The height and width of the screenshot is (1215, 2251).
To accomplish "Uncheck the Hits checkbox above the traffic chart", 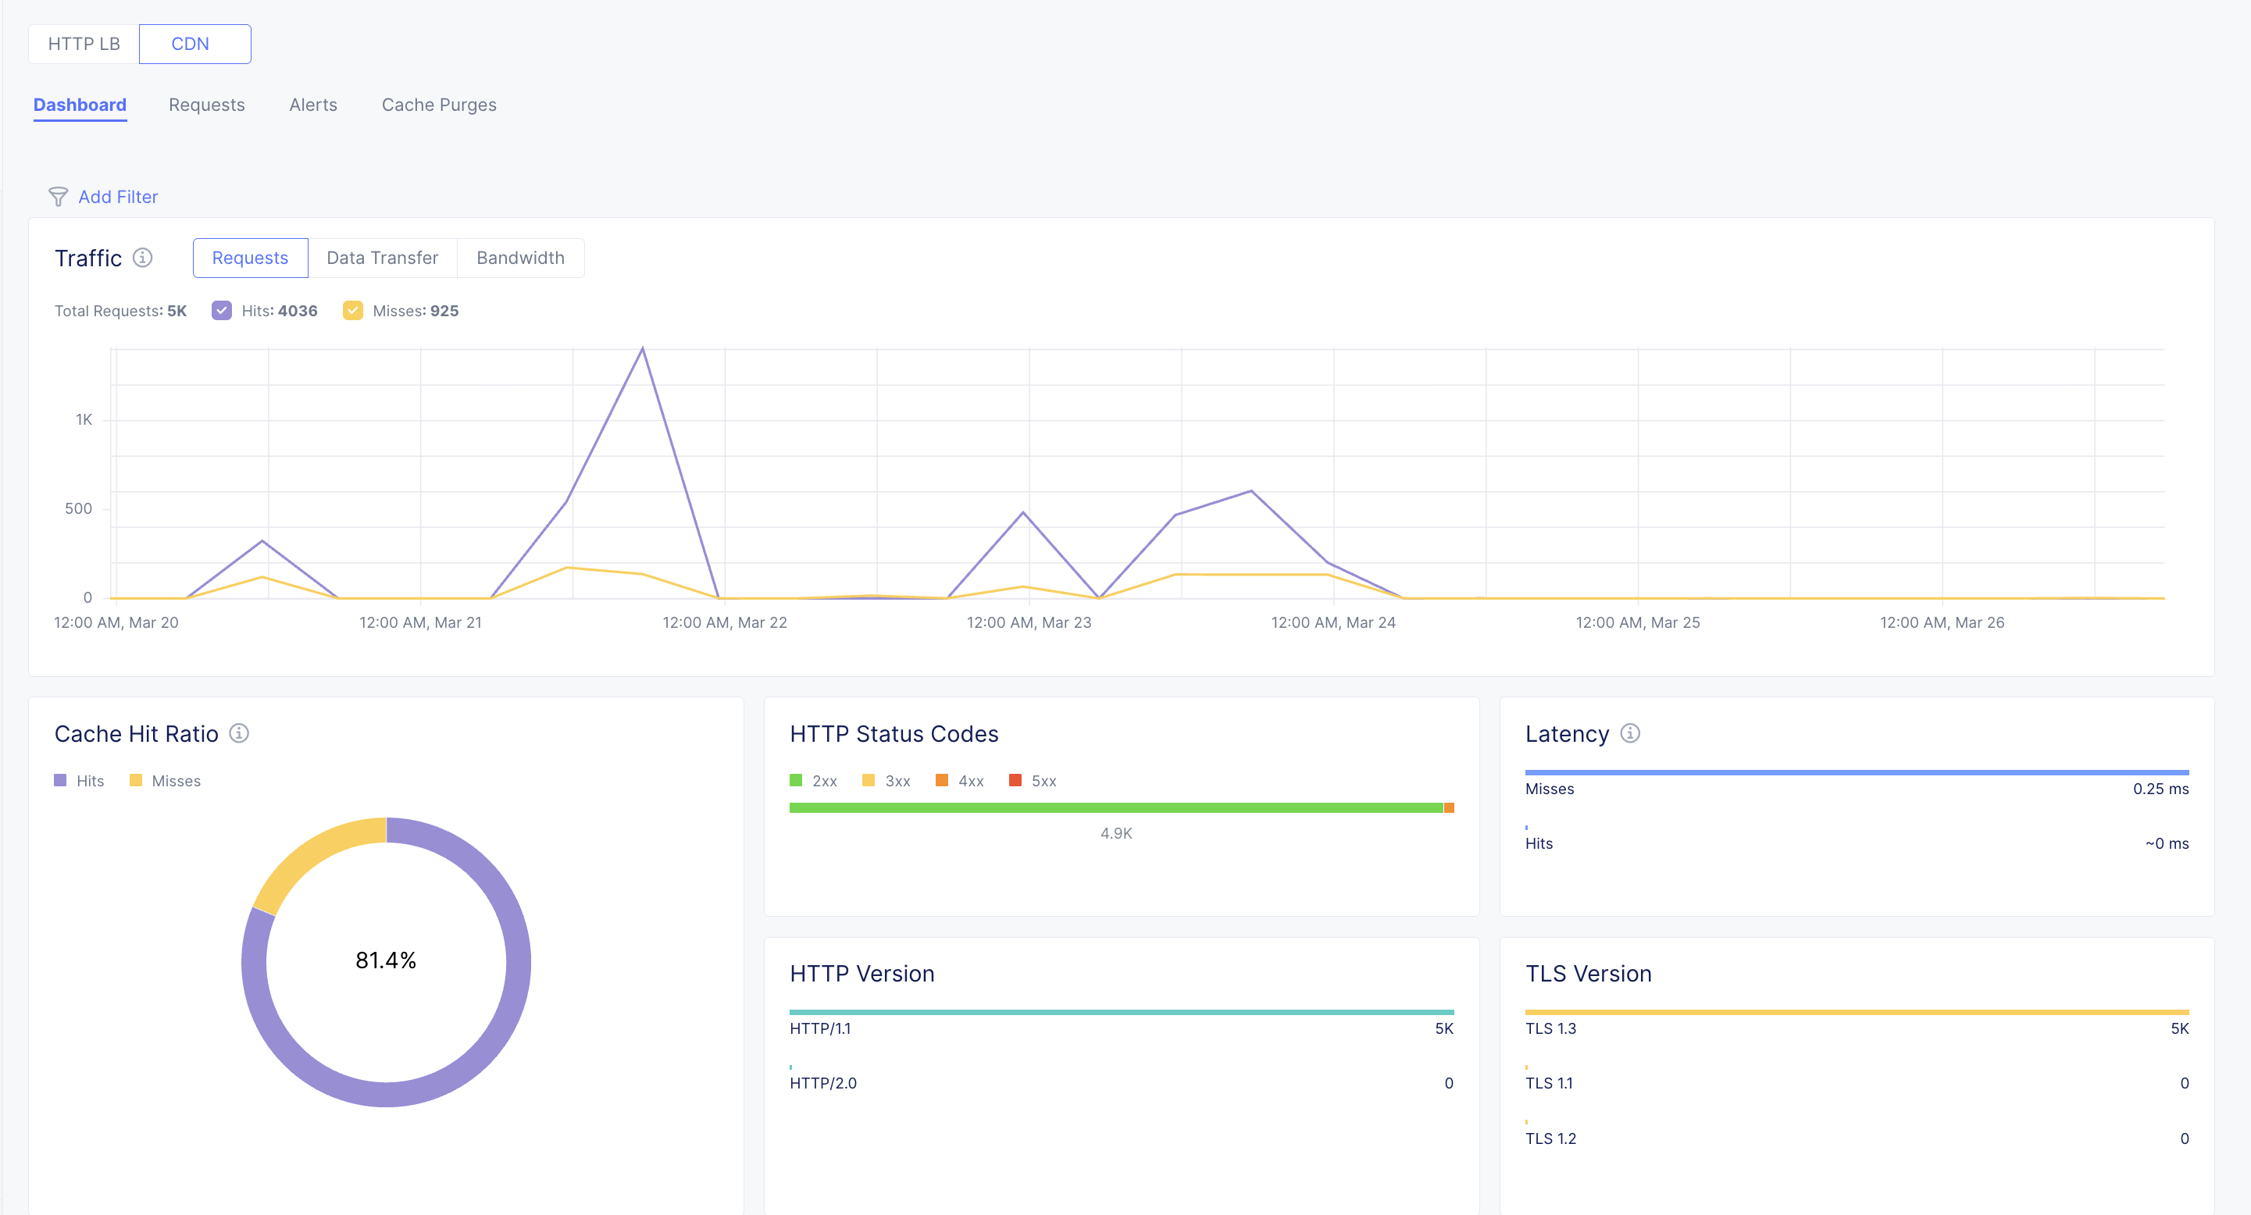I will (x=222, y=310).
